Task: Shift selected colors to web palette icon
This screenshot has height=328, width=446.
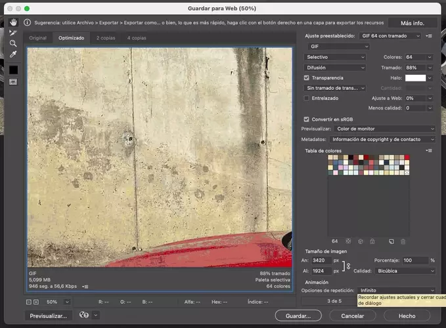Action: click(x=361, y=241)
